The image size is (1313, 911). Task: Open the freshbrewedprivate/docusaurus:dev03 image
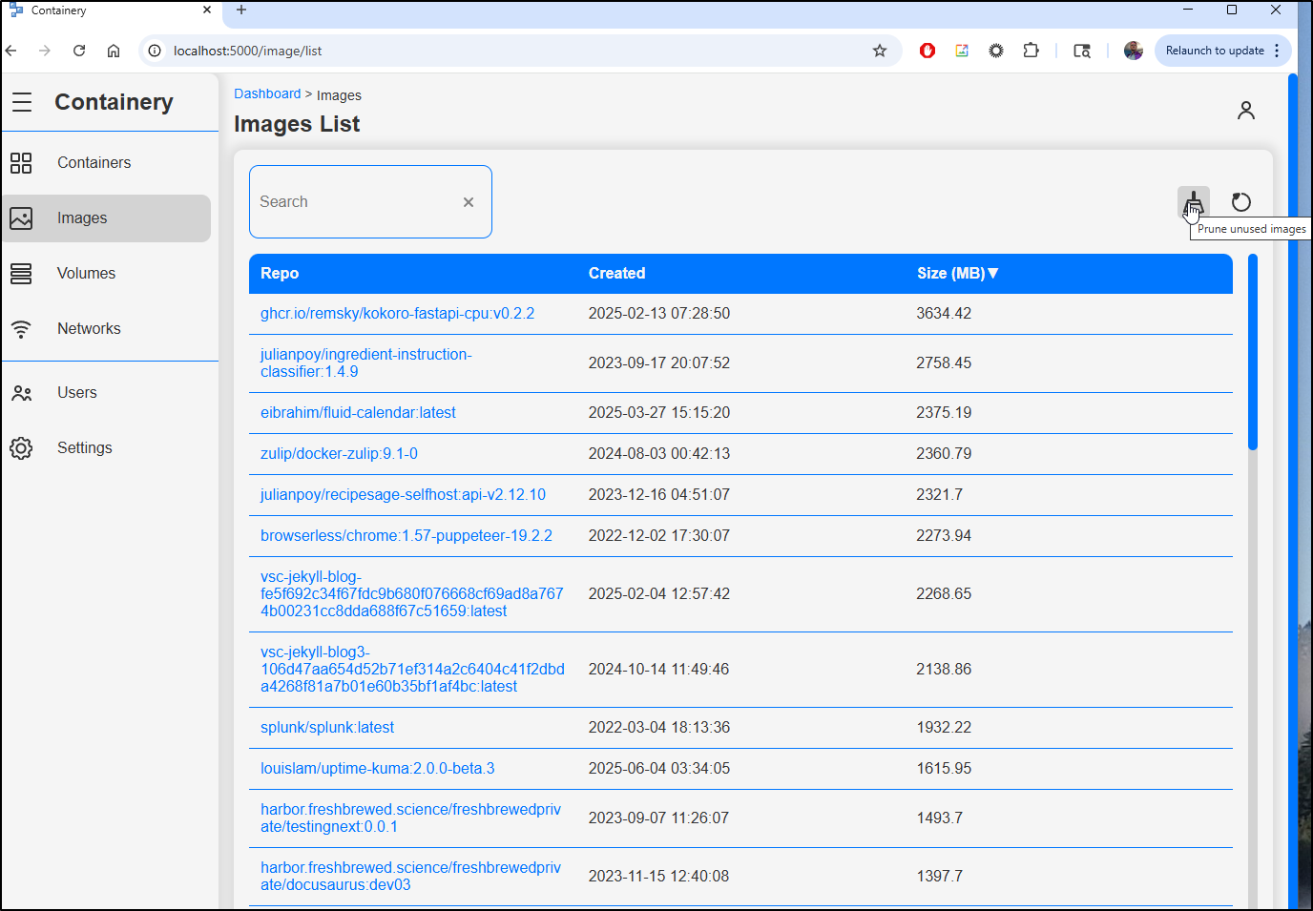point(411,877)
